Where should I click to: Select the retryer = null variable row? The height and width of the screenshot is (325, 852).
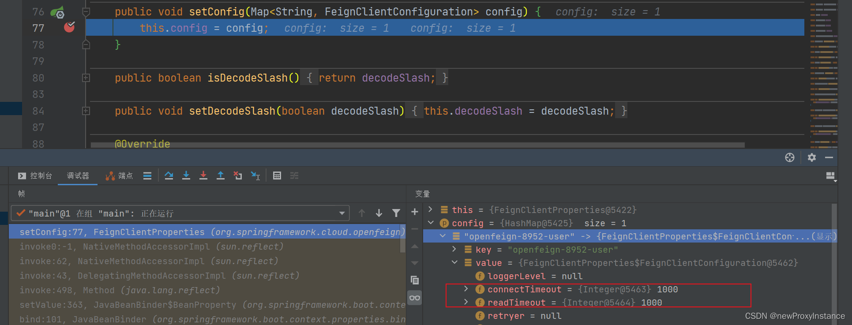(x=627, y=316)
